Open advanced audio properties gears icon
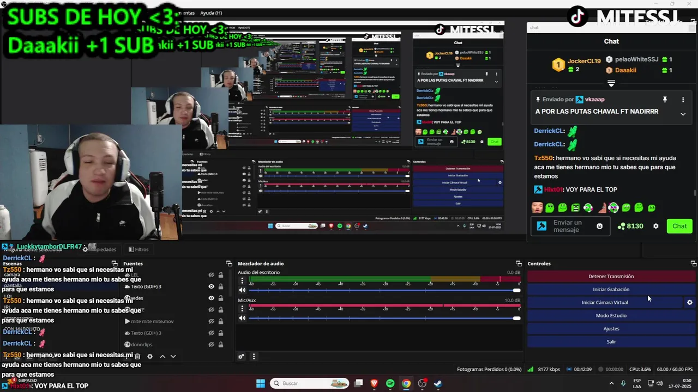The width and height of the screenshot is (698, 392). 241,357
